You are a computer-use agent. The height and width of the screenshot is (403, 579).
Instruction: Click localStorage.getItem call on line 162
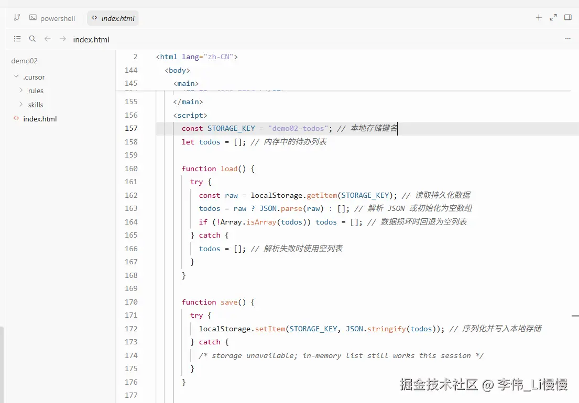[324, 195]
